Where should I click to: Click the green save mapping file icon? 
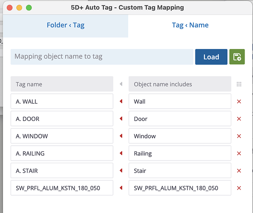coord(237,57)
